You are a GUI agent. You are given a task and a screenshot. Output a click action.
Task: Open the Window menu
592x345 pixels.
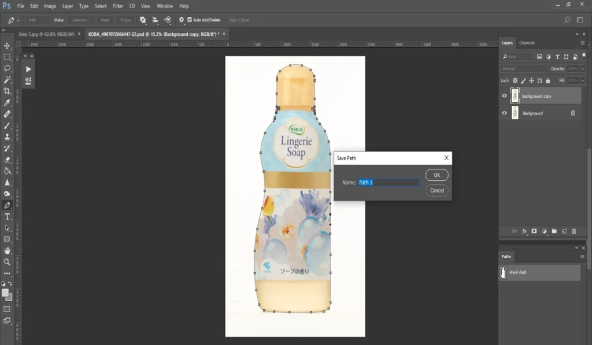(x=165, y=6)
